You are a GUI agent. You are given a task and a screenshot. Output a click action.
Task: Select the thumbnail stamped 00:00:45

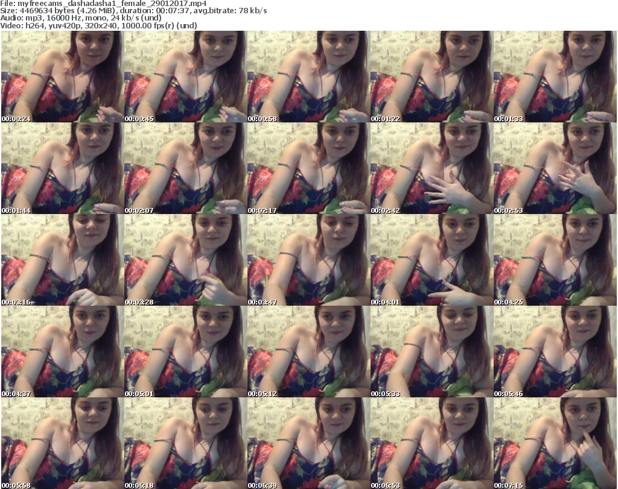coord(186,77)
